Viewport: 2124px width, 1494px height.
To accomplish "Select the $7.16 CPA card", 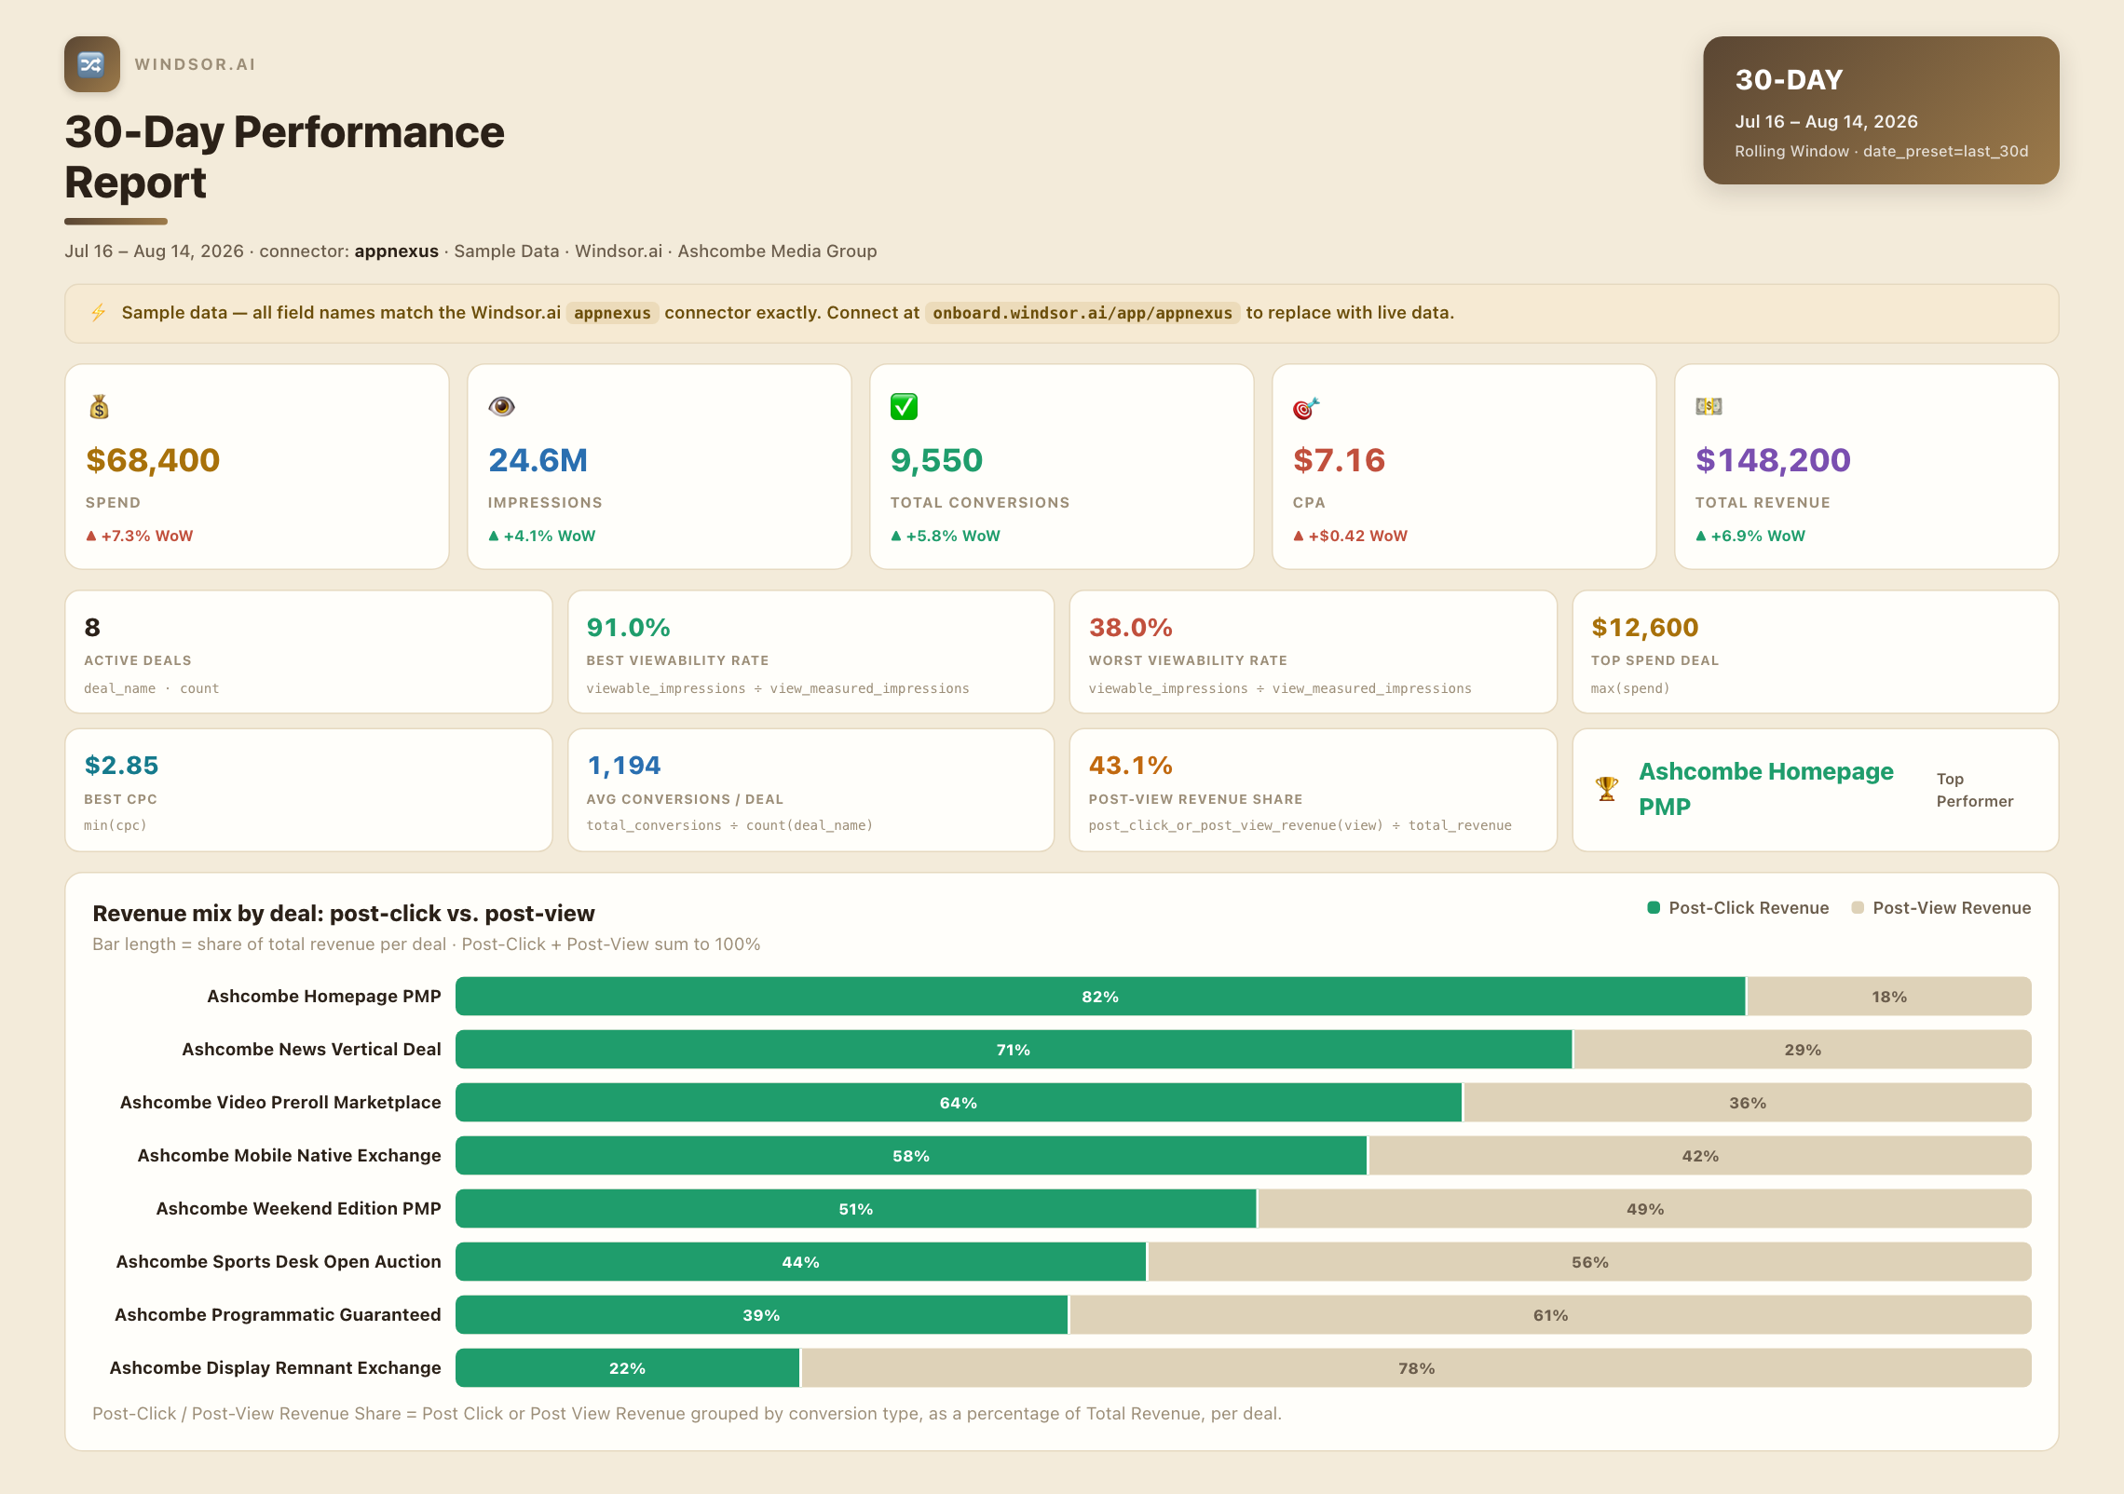I will pos(1464,467).
